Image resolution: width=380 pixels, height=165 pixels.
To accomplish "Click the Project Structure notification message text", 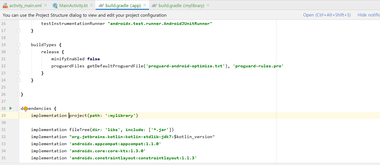I will pyautogui.click(x=85, y=15).
